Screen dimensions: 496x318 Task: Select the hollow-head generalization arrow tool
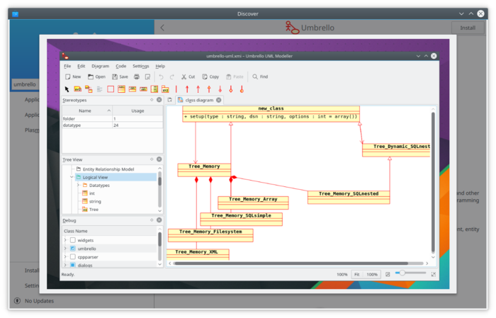(209, 89)
